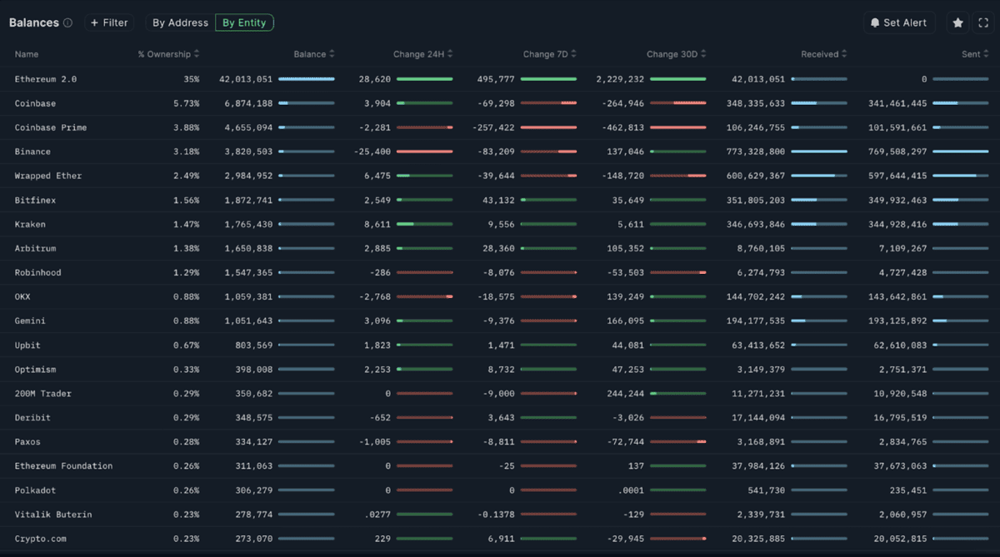Select the By Entity tab
Screen dimensions: 1000x557
point(244,23)
